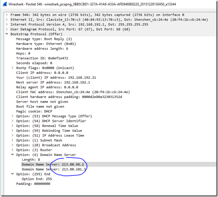Click the Wireshark shark fin icon

click(x=5, y=4)
